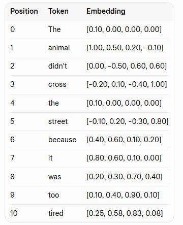Select embedding [1.00, 0.50, 0.20, -0.10]
The width and height of the screenshot is (183, 225).
pos(125,48)
